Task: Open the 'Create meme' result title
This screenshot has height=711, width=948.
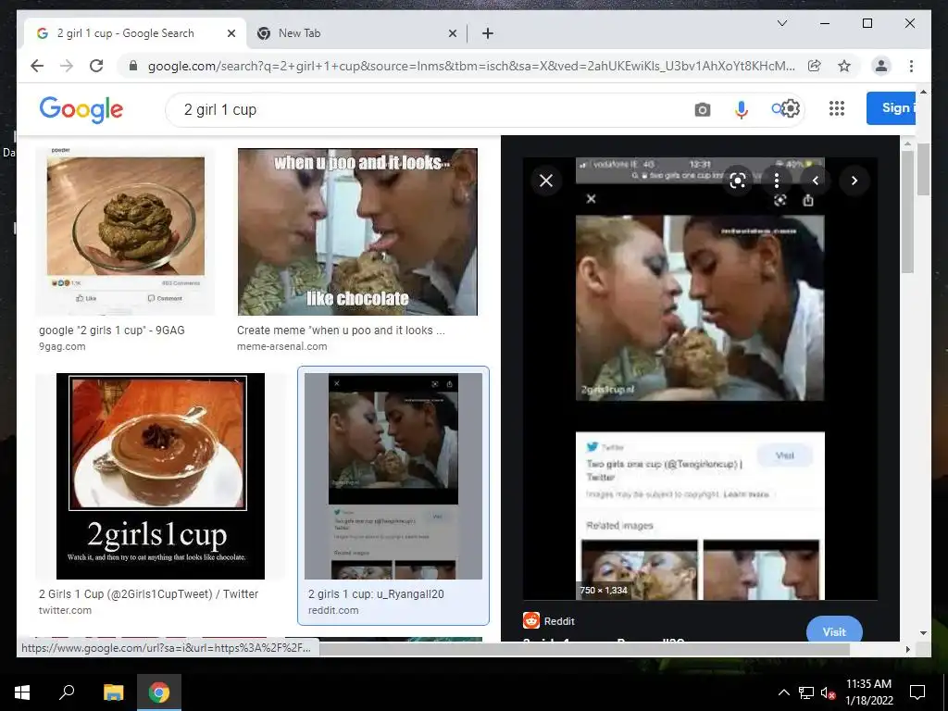Action: [341, 331]
